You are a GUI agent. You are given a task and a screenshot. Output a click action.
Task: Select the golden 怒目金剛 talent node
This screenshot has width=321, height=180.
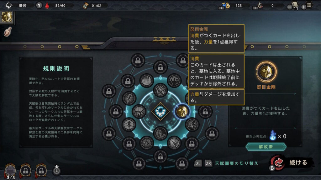click(182, 112)
